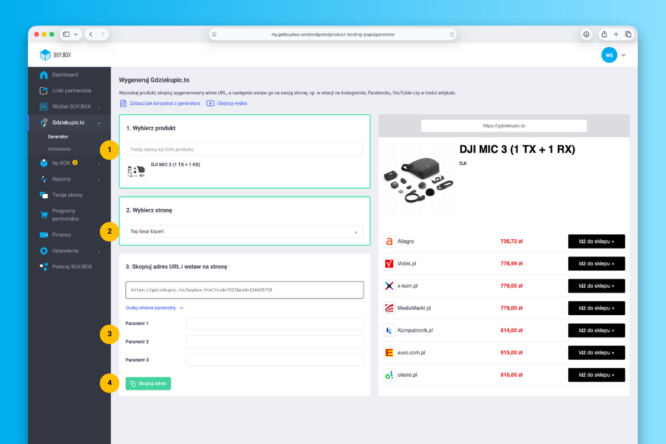This screenshot has width=666, height=444.
Task: Collapse Dodaj własne parametry section
Action: [155, 307]
